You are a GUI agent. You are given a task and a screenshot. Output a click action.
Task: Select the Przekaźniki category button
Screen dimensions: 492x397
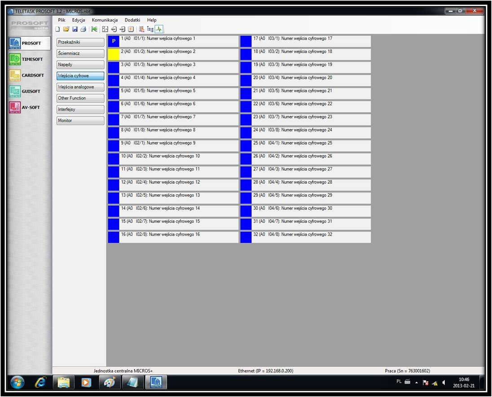click(80, 42)
